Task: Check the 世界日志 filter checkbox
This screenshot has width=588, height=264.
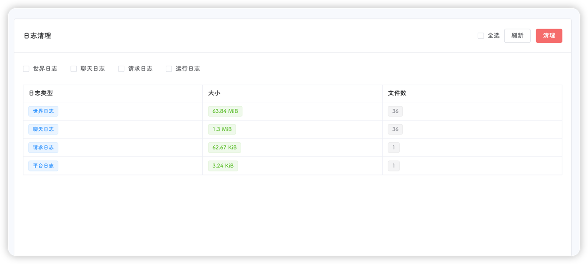Action: [x=26, y=68]
